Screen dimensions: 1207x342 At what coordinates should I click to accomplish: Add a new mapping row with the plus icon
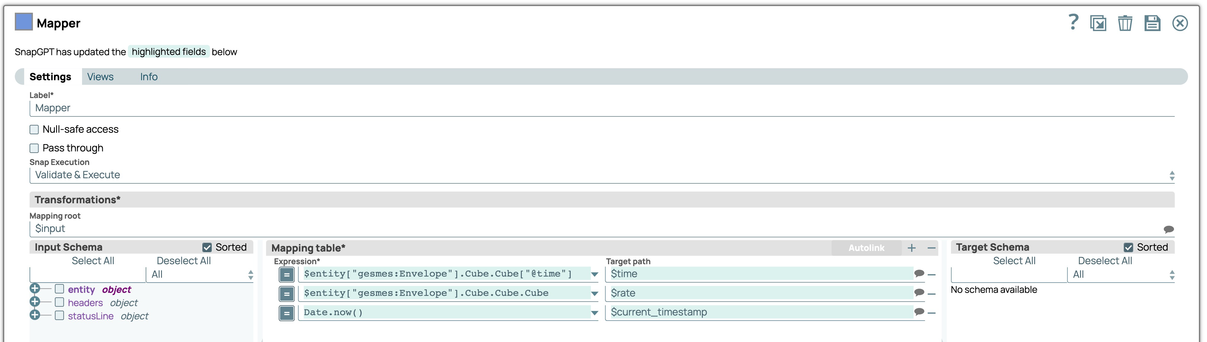[912, 248]
